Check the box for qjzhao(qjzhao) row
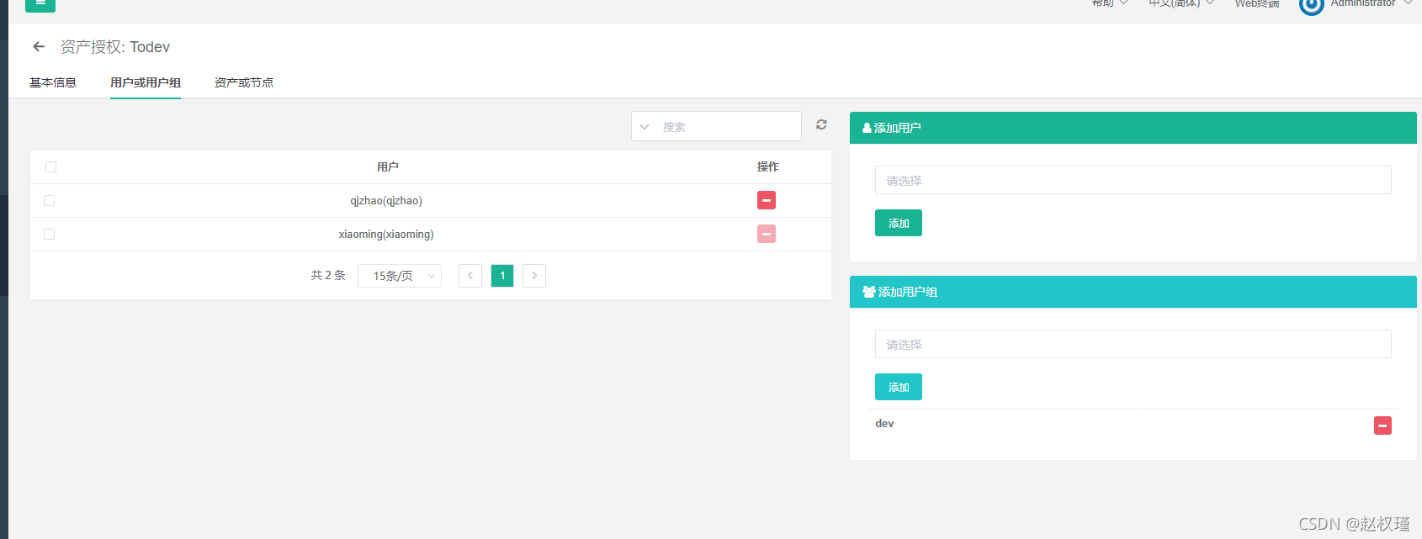 coord(49,200)
